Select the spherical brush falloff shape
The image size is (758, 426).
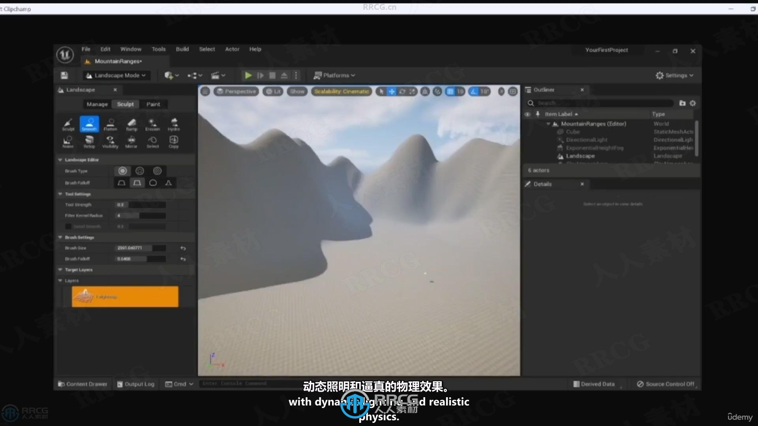[x=153, y=183]
